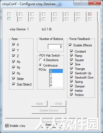This screenshot has height=133, width=103.
Task: Select device tab 15 icon
Action: point(78,14)
